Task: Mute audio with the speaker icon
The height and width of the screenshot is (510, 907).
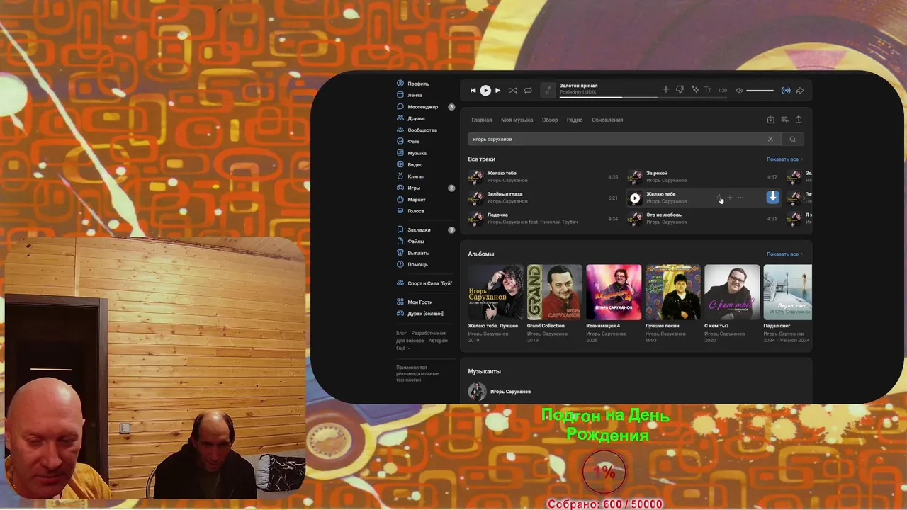Action: (x=739, y=91)
